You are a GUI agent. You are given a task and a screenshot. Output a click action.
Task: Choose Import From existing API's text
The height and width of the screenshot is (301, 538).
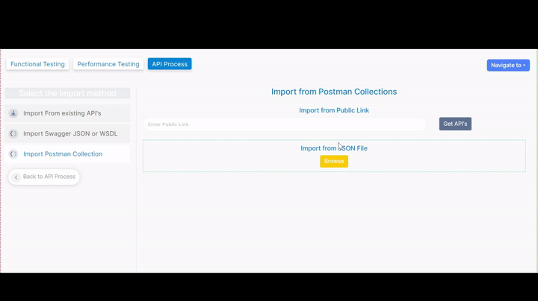(x=62, y=113)
